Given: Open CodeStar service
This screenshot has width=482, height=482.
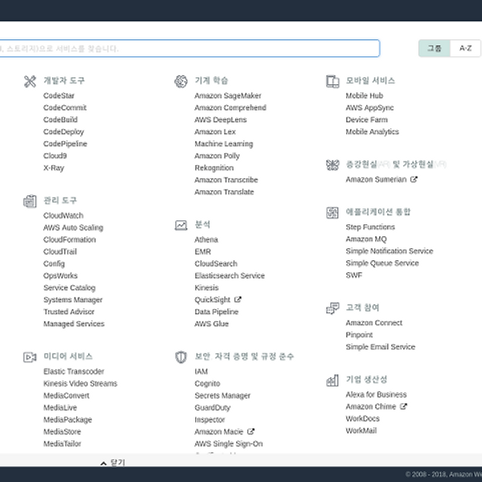Looking at the screenshot, I should tap(59, 96).
